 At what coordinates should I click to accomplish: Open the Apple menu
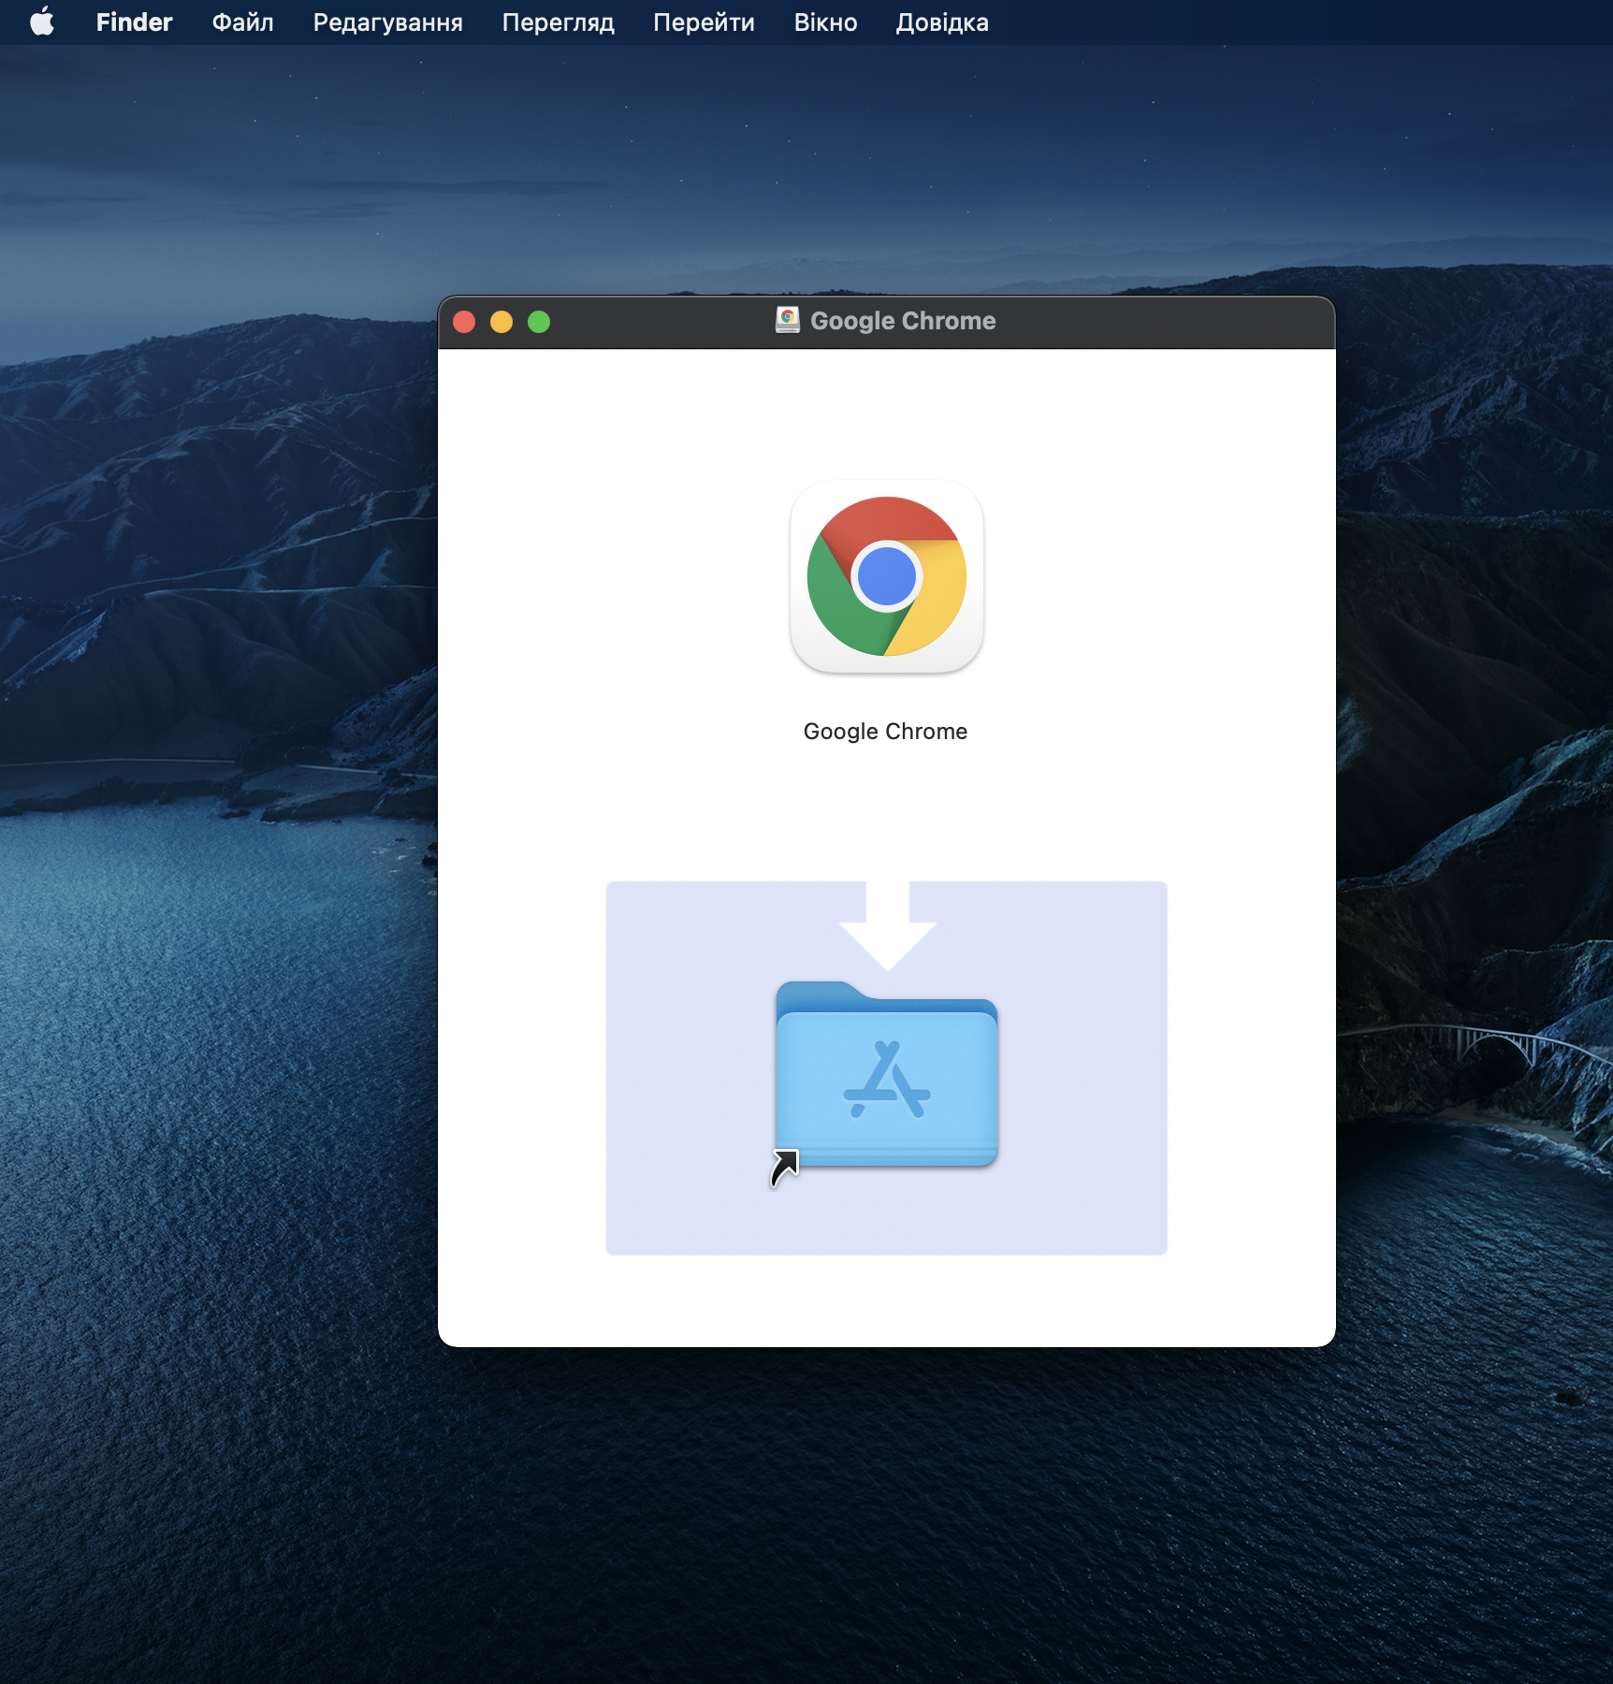tap(42, 22)
